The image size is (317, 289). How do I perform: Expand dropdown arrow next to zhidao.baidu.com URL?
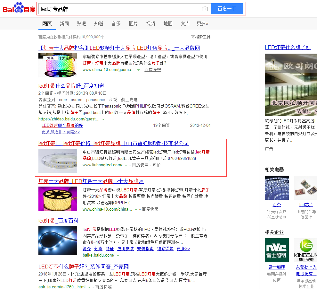tap(103, 119)
